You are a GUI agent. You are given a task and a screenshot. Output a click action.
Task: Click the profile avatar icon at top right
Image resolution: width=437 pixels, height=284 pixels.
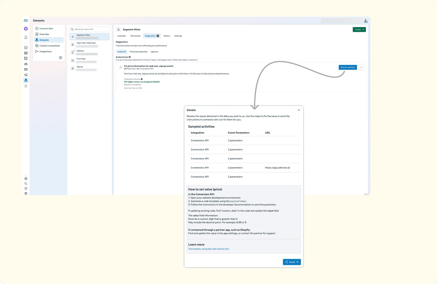pos(366,21)
